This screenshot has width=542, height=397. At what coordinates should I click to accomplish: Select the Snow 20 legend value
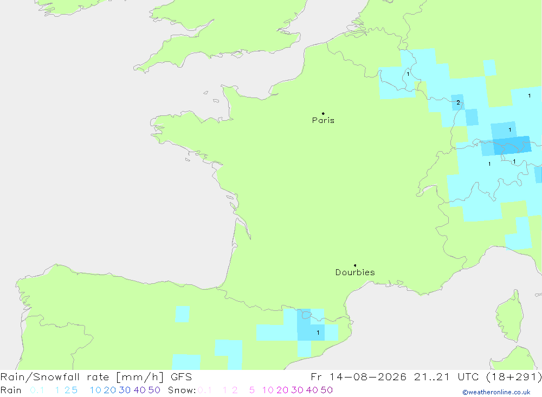coord(282,390)
